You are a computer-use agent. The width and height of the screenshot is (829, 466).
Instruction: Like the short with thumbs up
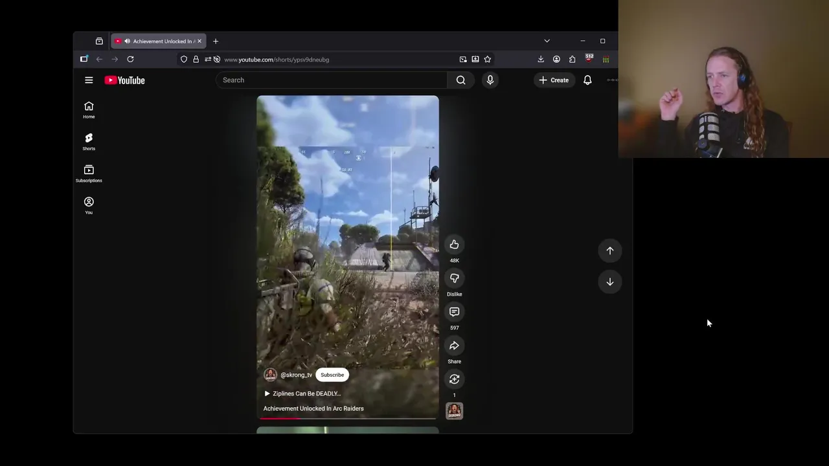click(x=454, y=245)
